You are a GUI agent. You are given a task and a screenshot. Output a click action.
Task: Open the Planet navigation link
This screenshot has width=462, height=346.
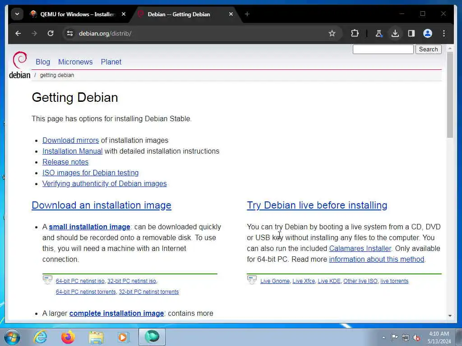111,62
